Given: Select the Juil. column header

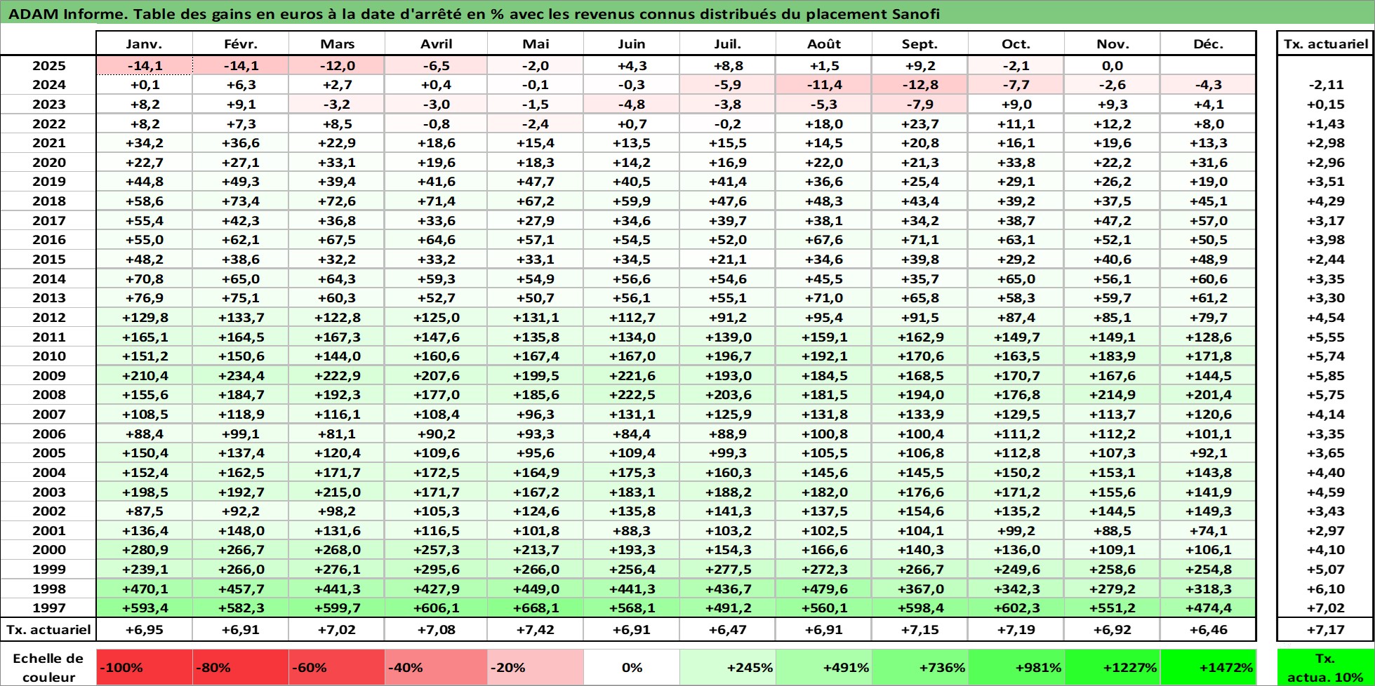Looking at the screenshot, I should (728, 43).
